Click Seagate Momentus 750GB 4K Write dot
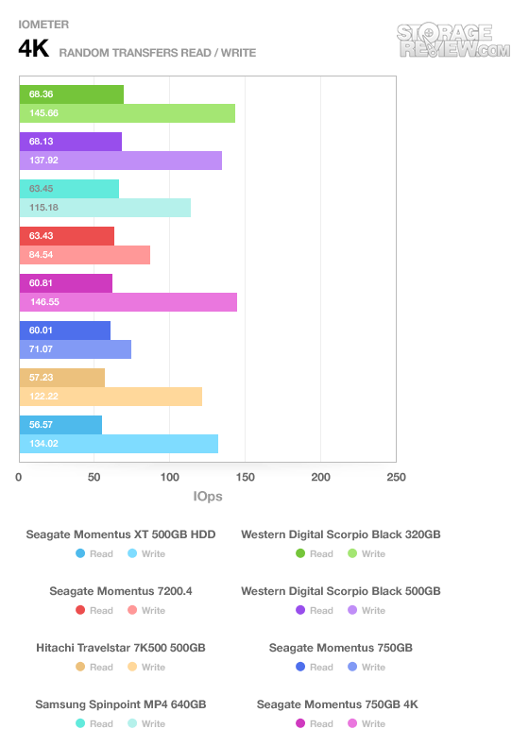 pos(352,723)
